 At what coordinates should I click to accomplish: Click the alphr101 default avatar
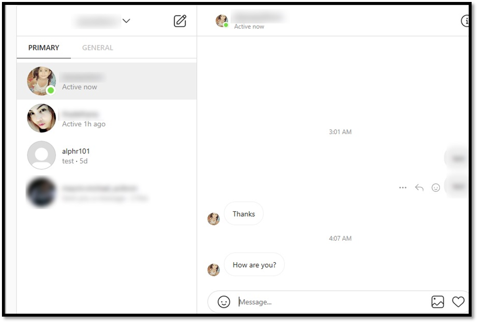pyautogui.click(x=41, y=155)
